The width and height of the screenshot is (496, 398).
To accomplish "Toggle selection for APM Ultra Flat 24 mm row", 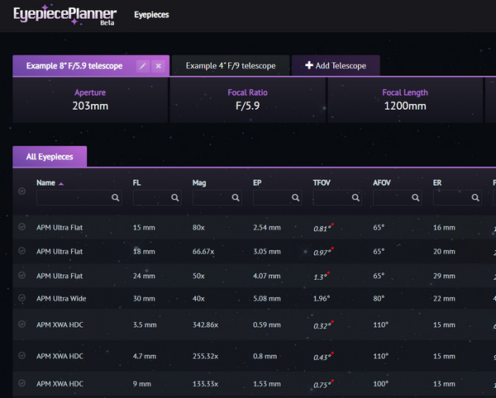I will point(21,275).
